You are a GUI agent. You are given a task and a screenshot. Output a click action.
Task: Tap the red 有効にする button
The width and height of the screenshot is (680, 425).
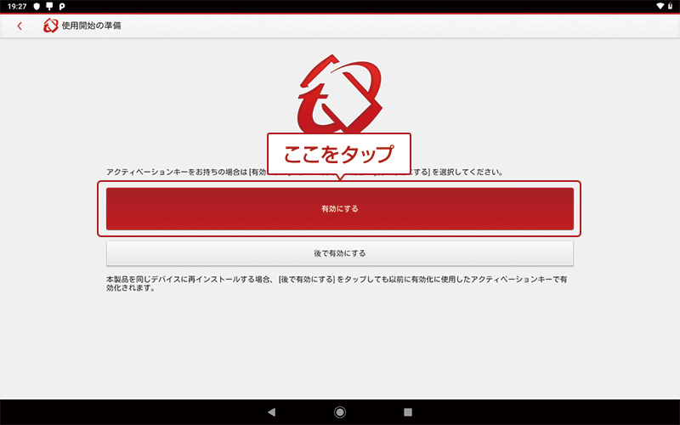339,208
